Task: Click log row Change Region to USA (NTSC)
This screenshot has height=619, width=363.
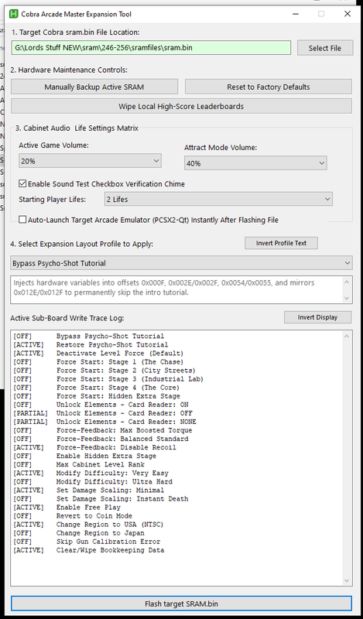Action: click(88, 525)
